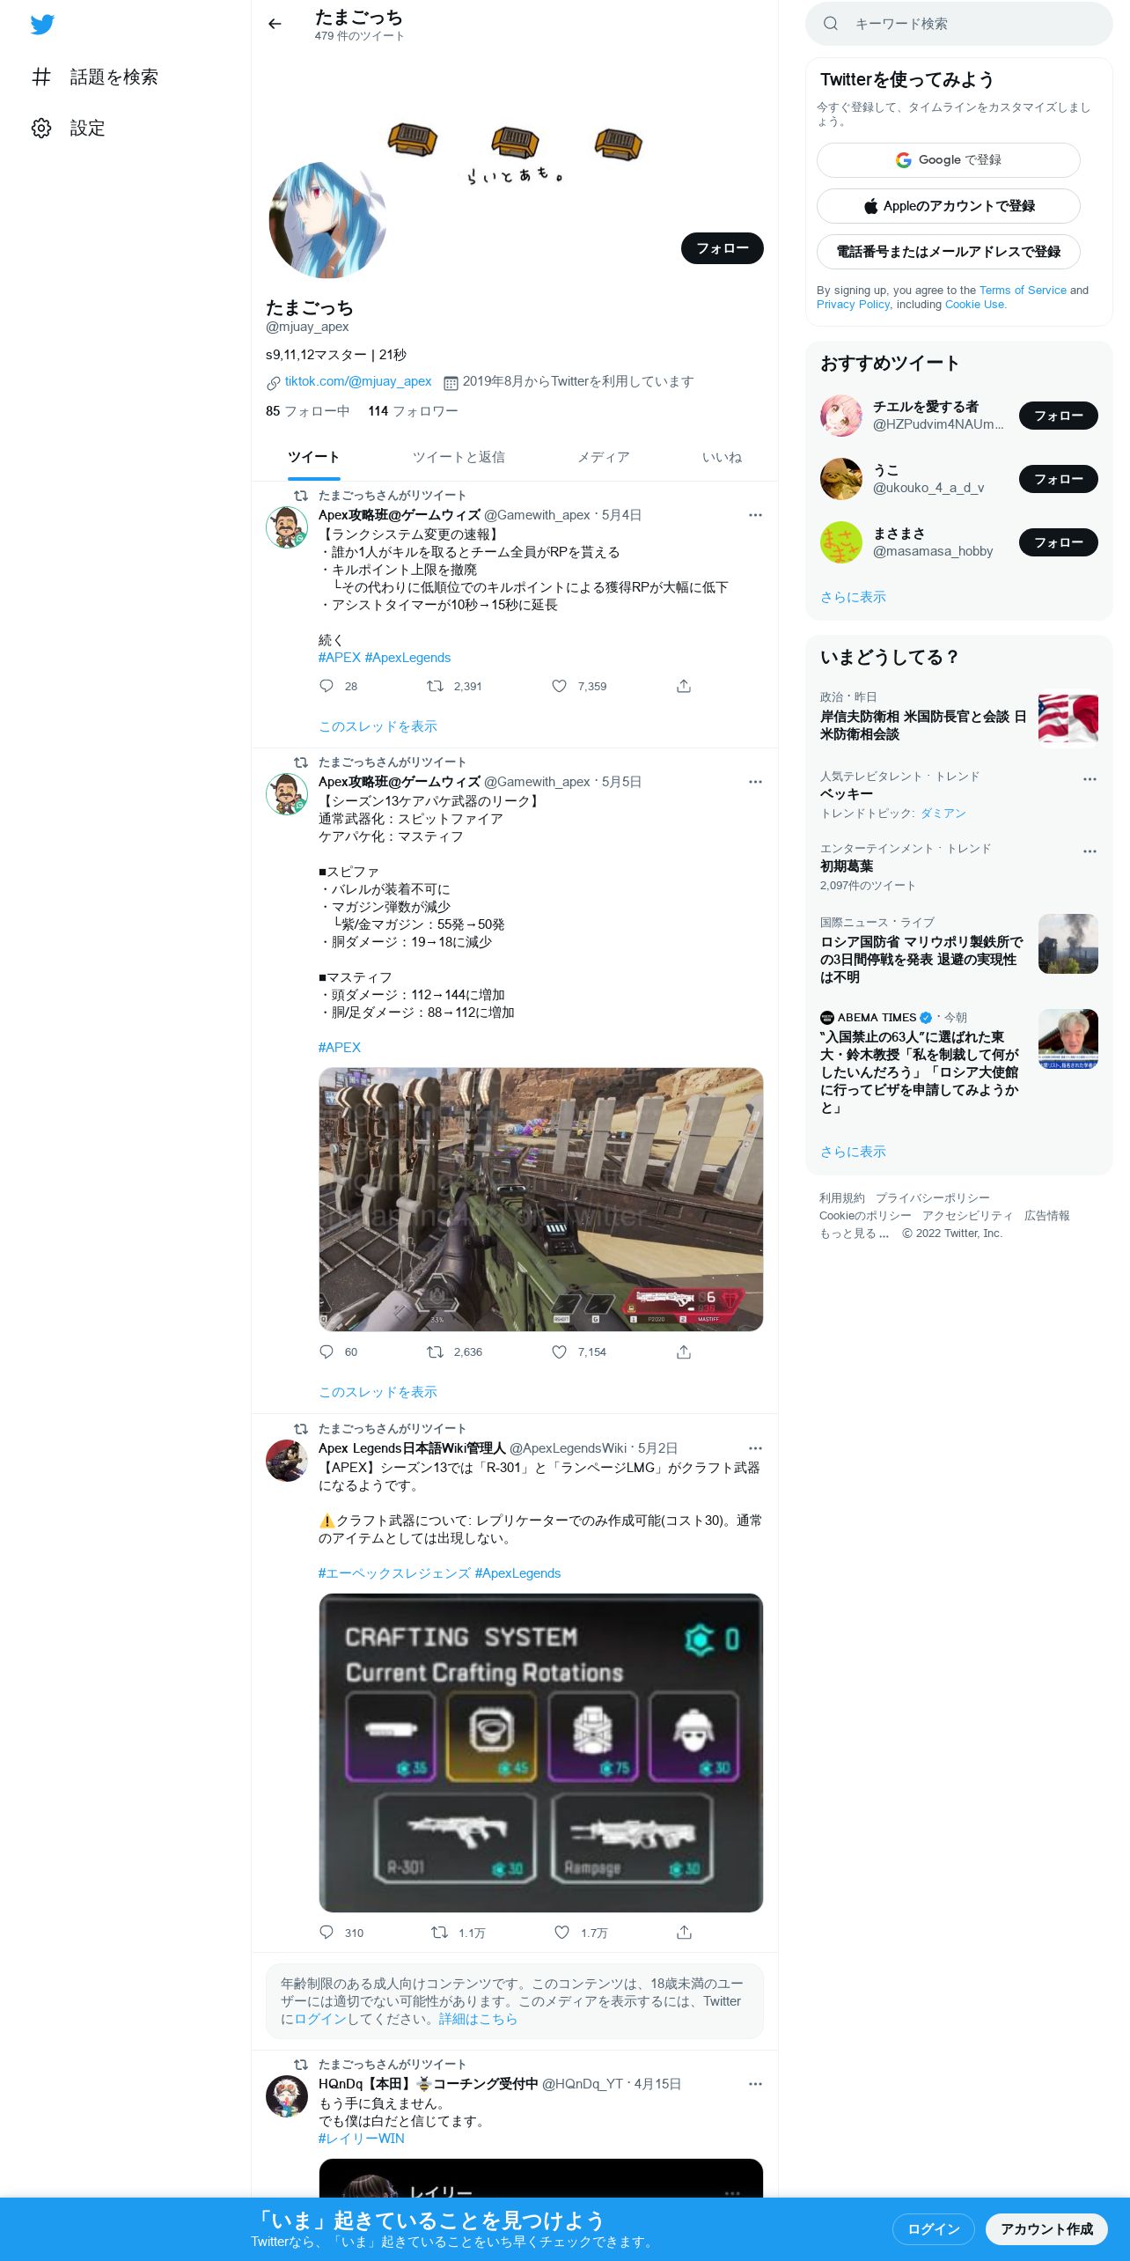Reply icon on ランクシステム変更 tweet

point(327,686)
